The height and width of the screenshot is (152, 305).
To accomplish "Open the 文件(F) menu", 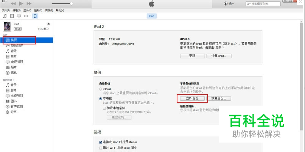I will point(6,11).
